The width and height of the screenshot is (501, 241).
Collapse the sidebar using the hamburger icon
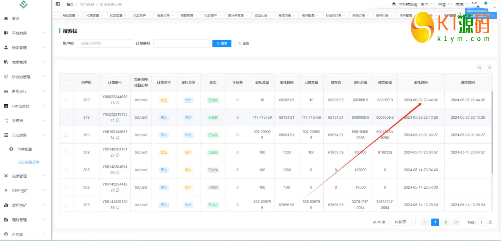coord(58,4)
